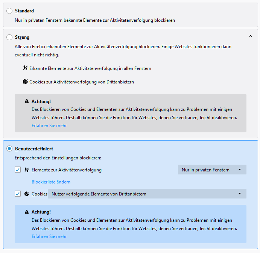Select the Streng radio button
The image size is (260, 253).
tap(9, 37)
